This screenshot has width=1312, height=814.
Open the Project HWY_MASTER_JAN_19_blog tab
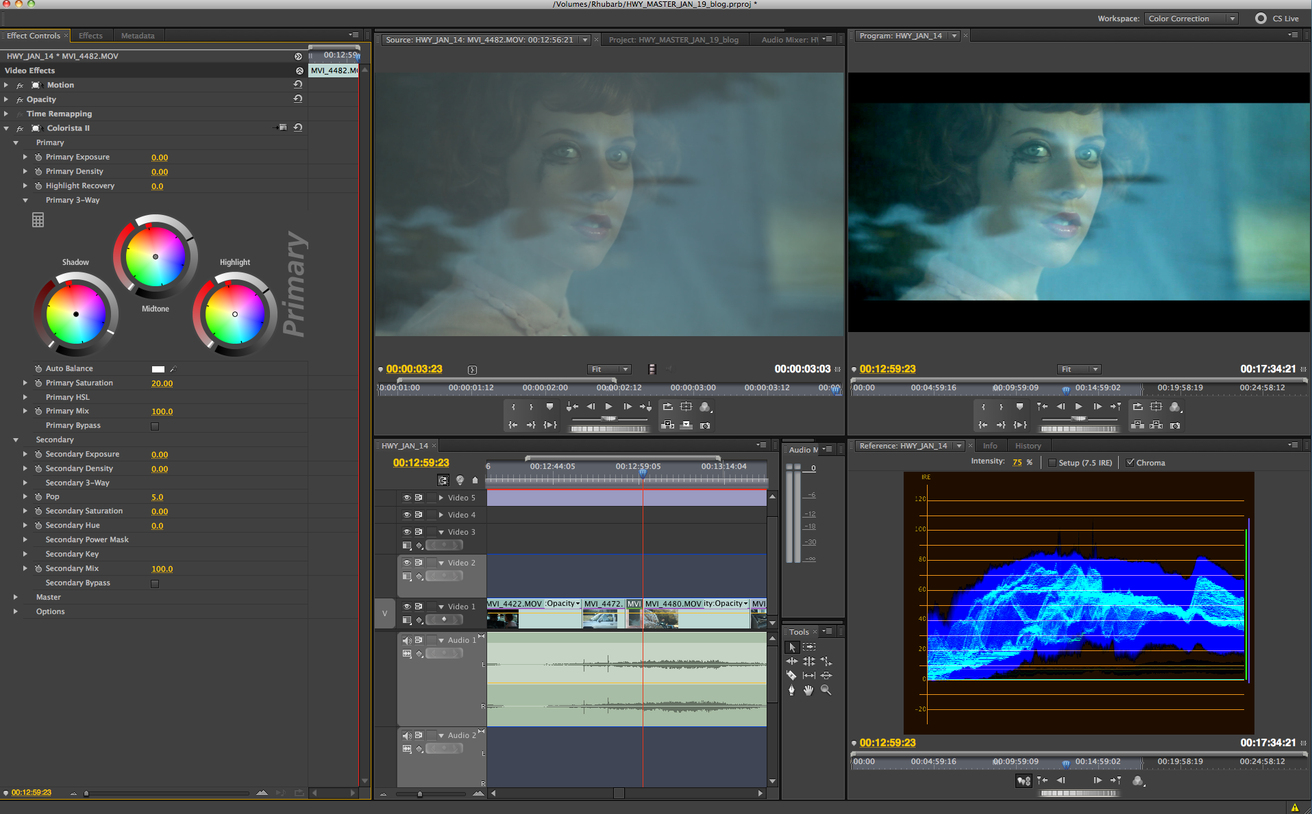674,40
